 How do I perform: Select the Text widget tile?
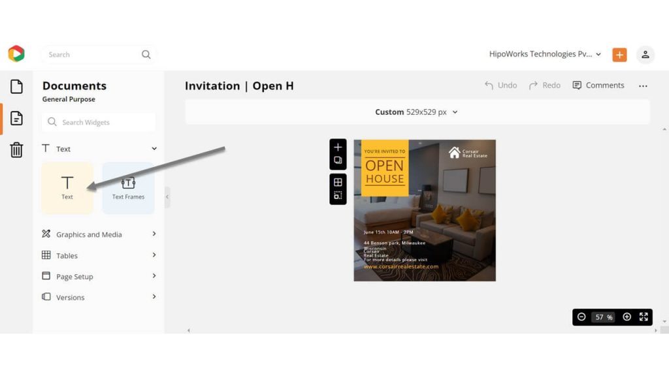[x=67, y=188]
